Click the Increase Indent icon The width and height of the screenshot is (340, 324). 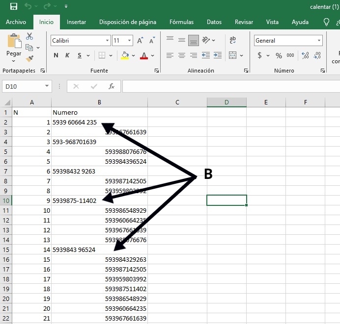click(218, 55)
